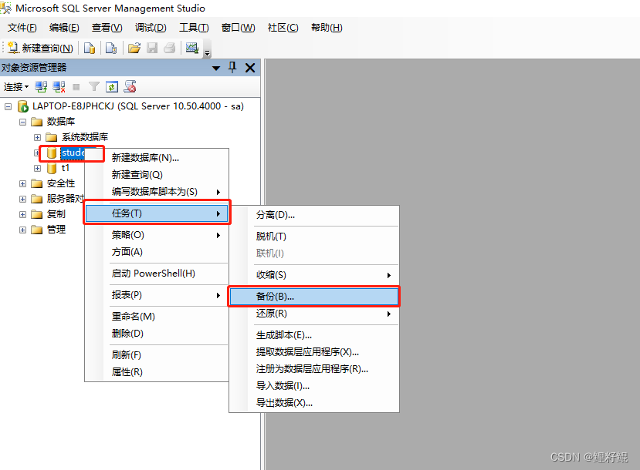This screenshot has width=640, height=470.
Task: Expand the 复制 folder
Action: [x=22, y=215]
